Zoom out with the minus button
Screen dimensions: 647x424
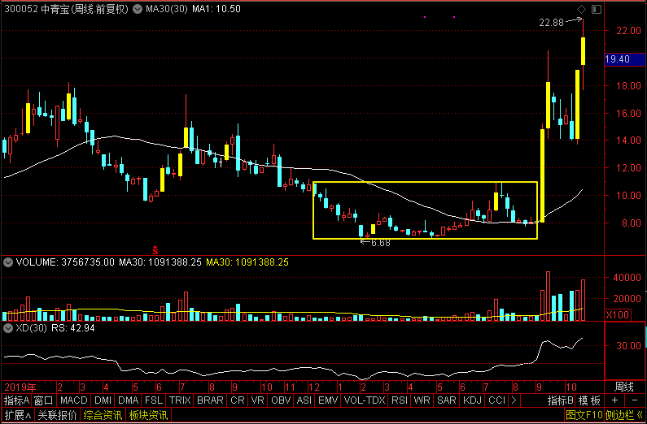634,400
